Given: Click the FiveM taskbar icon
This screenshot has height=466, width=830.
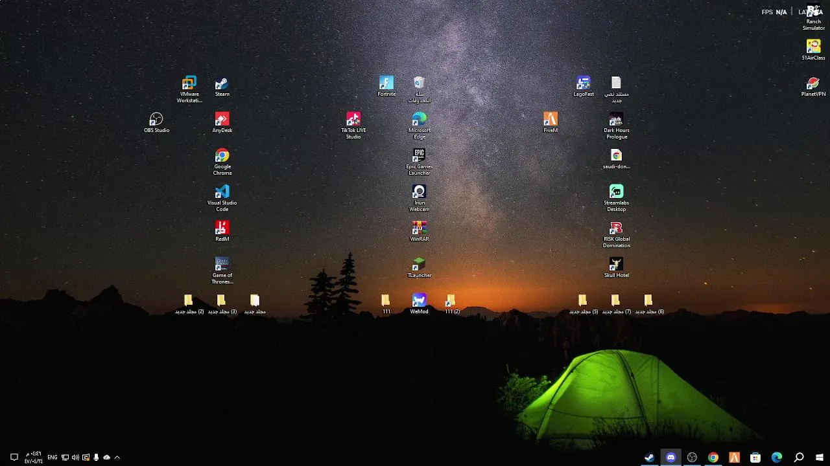Looking at the screenshot, I should (x=734, y=458).
